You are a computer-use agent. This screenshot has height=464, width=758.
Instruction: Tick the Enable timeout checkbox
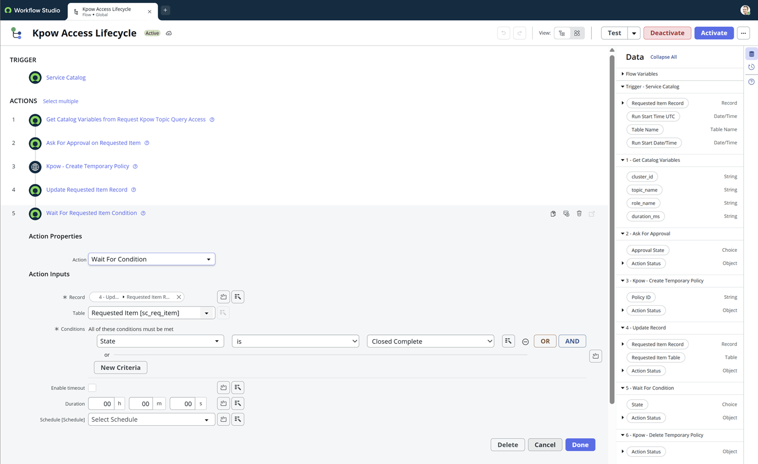tap(92, 388)
